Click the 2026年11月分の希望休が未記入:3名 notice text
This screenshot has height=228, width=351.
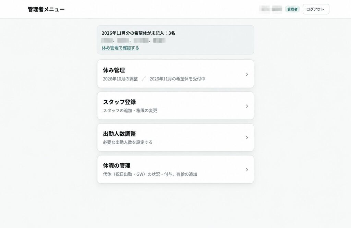pyautogui.click(x=138, y=33)
